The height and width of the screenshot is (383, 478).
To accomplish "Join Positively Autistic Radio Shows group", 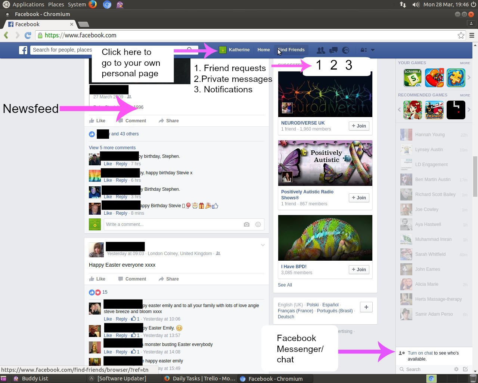I will (359, 198).
